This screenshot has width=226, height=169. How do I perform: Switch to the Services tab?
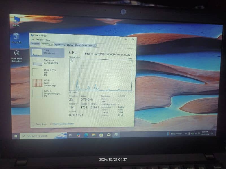point(92,46)
